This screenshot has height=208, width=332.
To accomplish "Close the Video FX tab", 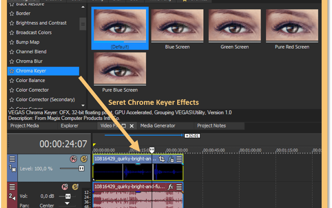I will coord(132,126).
